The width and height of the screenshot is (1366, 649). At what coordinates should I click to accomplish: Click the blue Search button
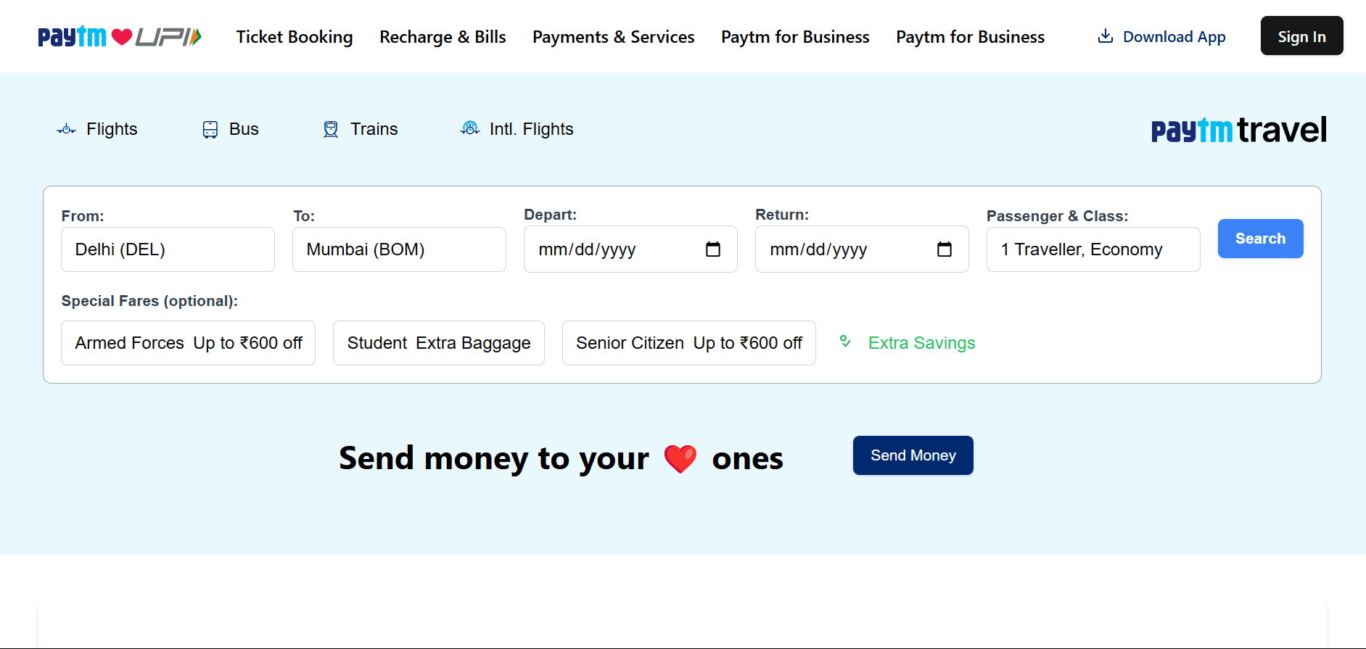coord(1261,239)
